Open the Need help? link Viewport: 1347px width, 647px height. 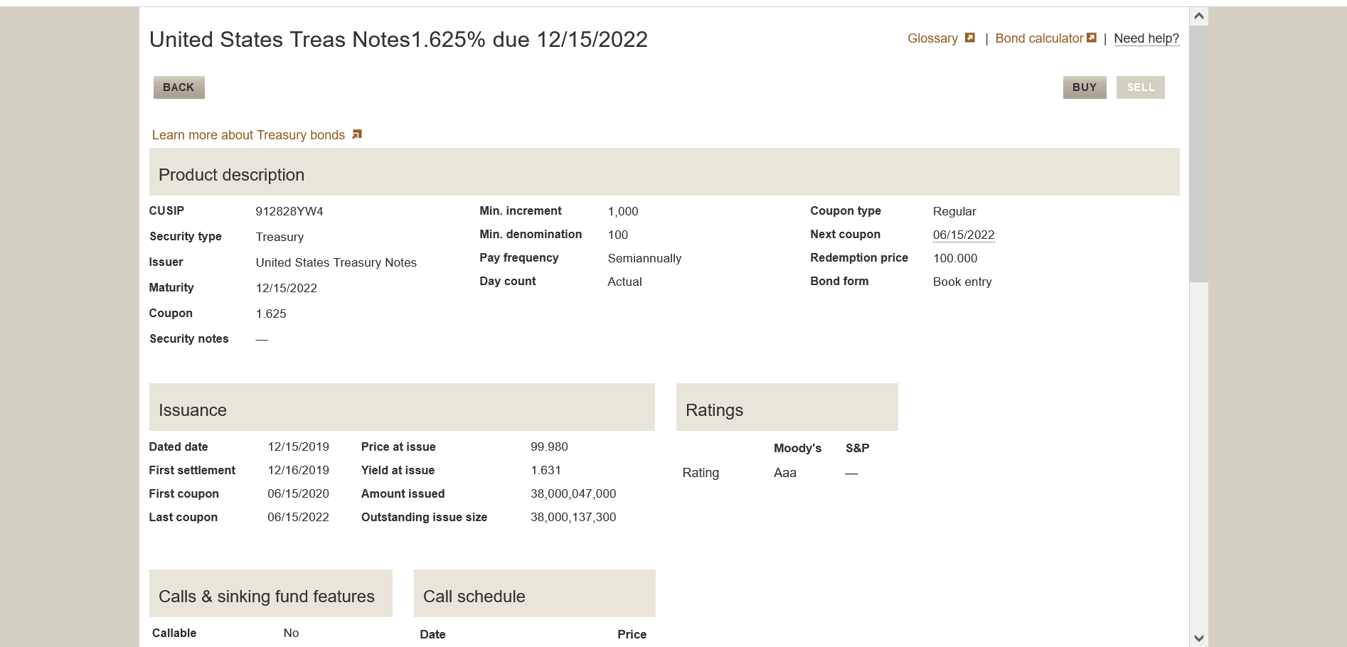click(x=1146, y=38)
